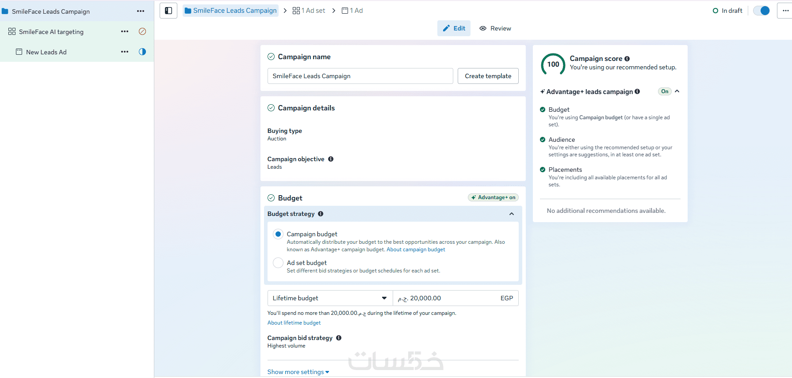Open About campaign budget link

[x=416, y=249]
